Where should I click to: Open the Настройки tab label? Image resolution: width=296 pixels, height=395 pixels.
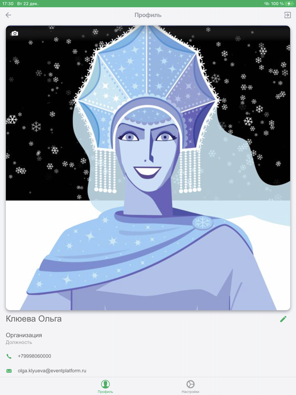point(190,392)
